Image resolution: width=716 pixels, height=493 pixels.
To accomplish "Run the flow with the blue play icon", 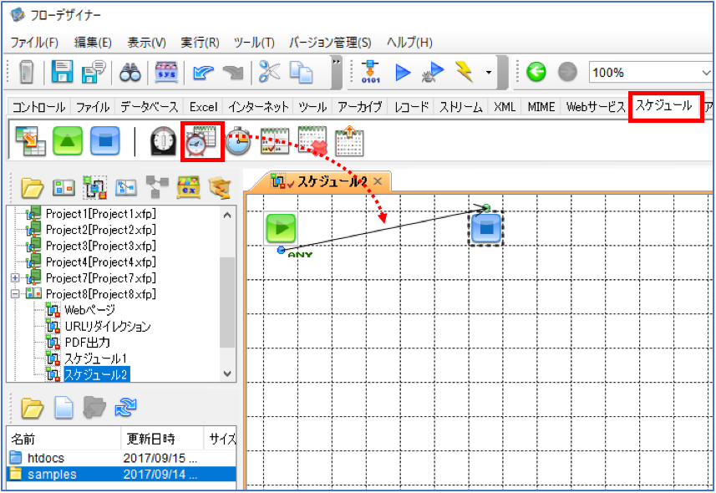I will click(403, 72).
